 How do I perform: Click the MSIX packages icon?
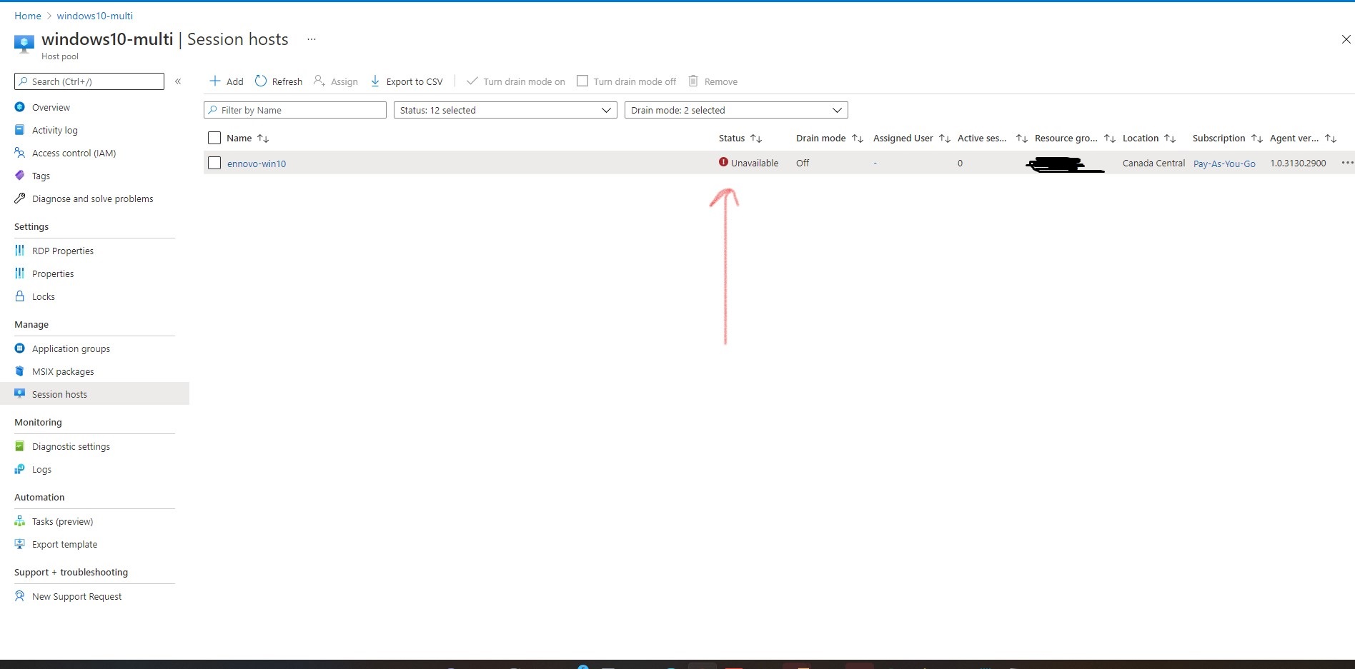click(20, 371)
